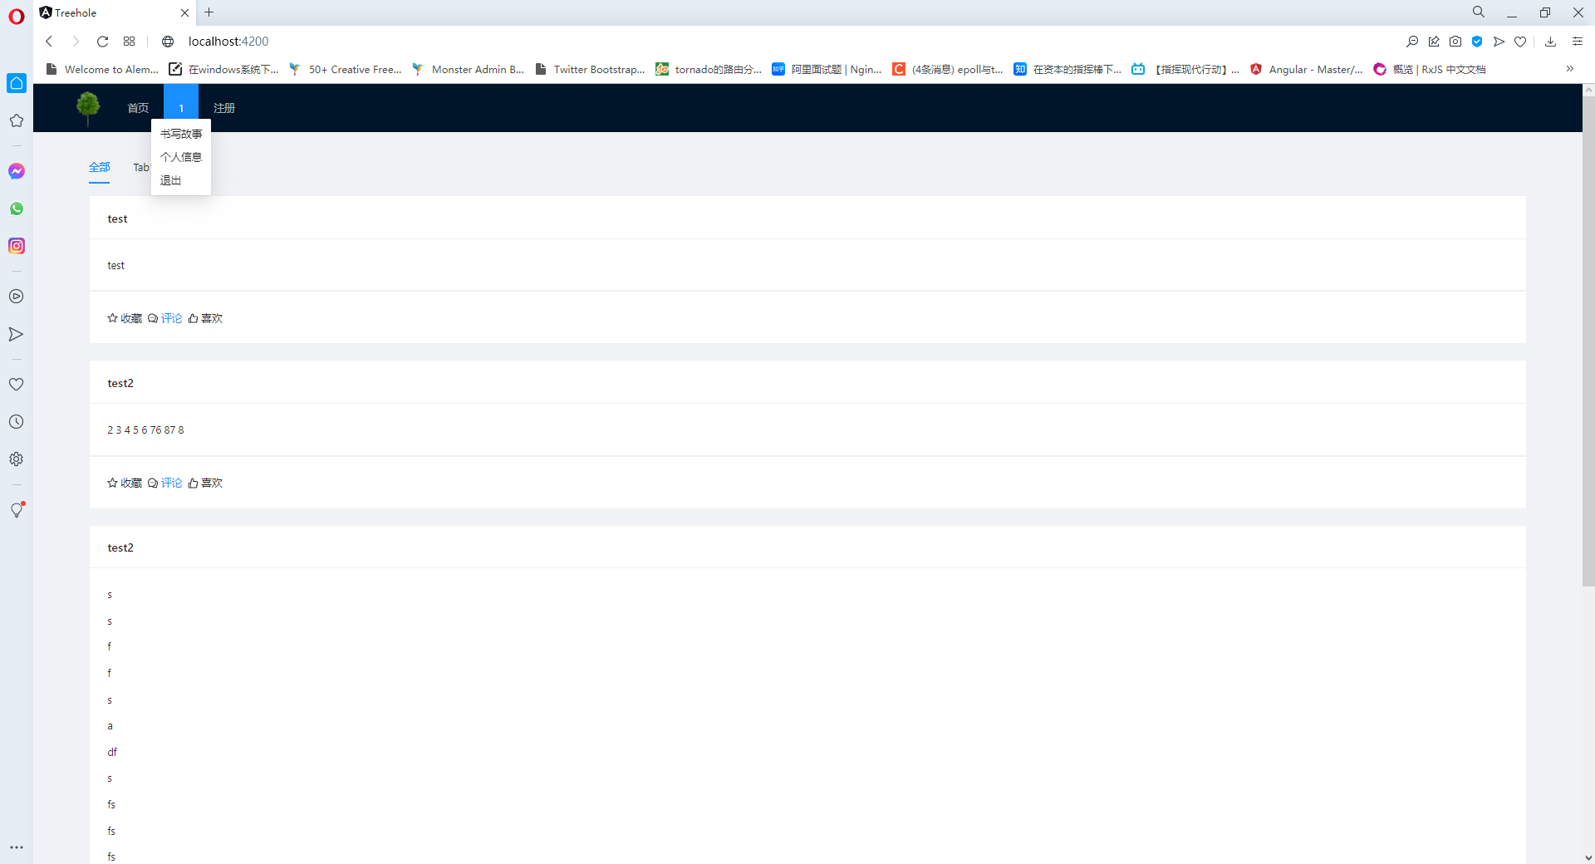Image resolution: width=1595 pixels, height=864 pixels.
Task: Open 阿里面试题 | Ngin... bookmark
Action: [x=827, y=69]
